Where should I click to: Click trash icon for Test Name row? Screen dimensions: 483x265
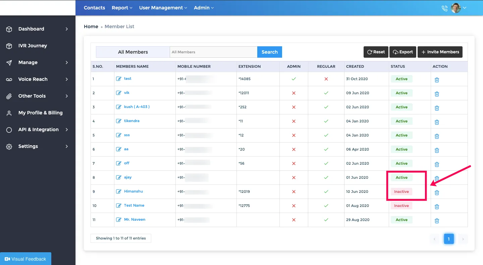[x=437, y=207]
